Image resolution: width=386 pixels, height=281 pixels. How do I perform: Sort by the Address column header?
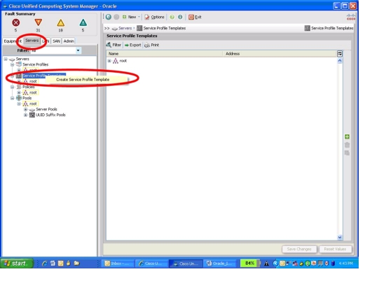[280, 54]
